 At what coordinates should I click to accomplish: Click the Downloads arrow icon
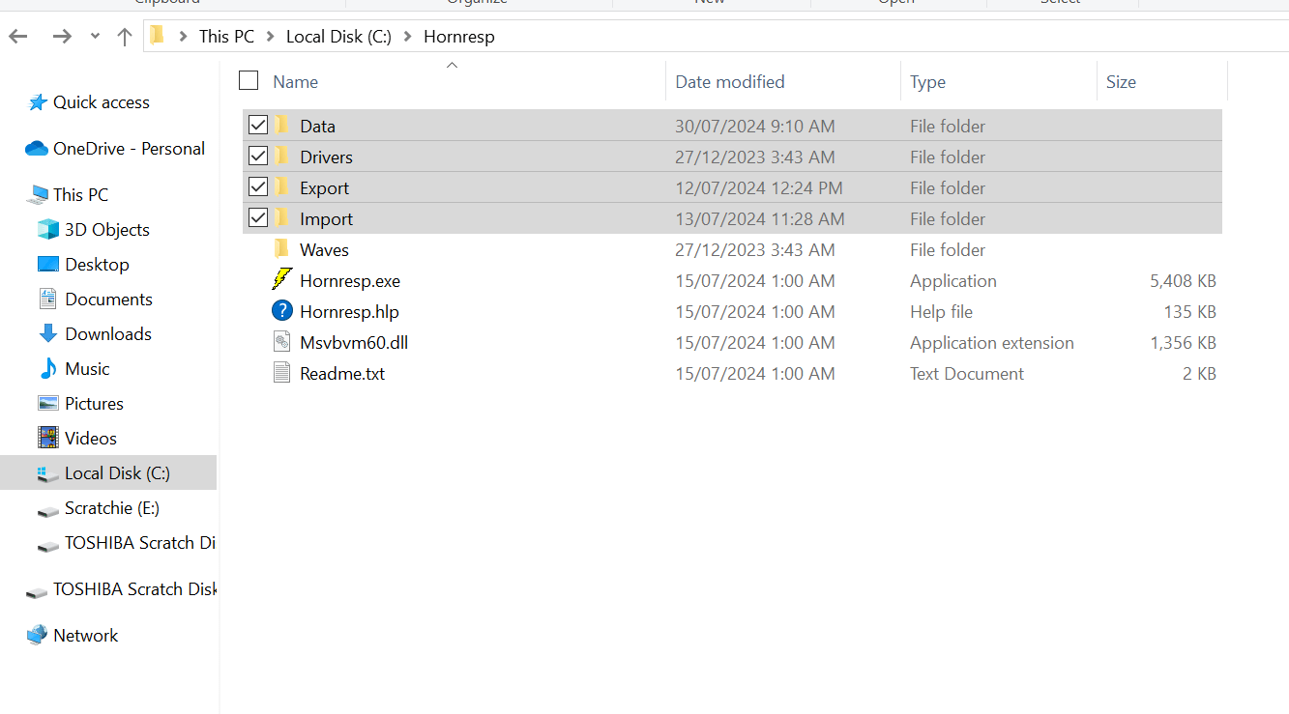48,333
